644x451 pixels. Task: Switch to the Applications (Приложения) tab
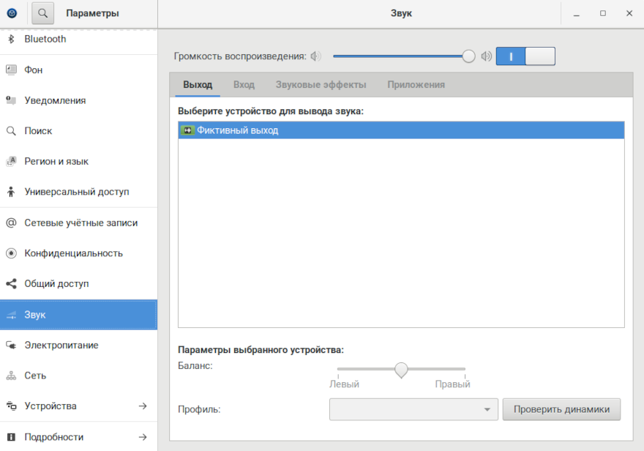[x=416, y=85]
